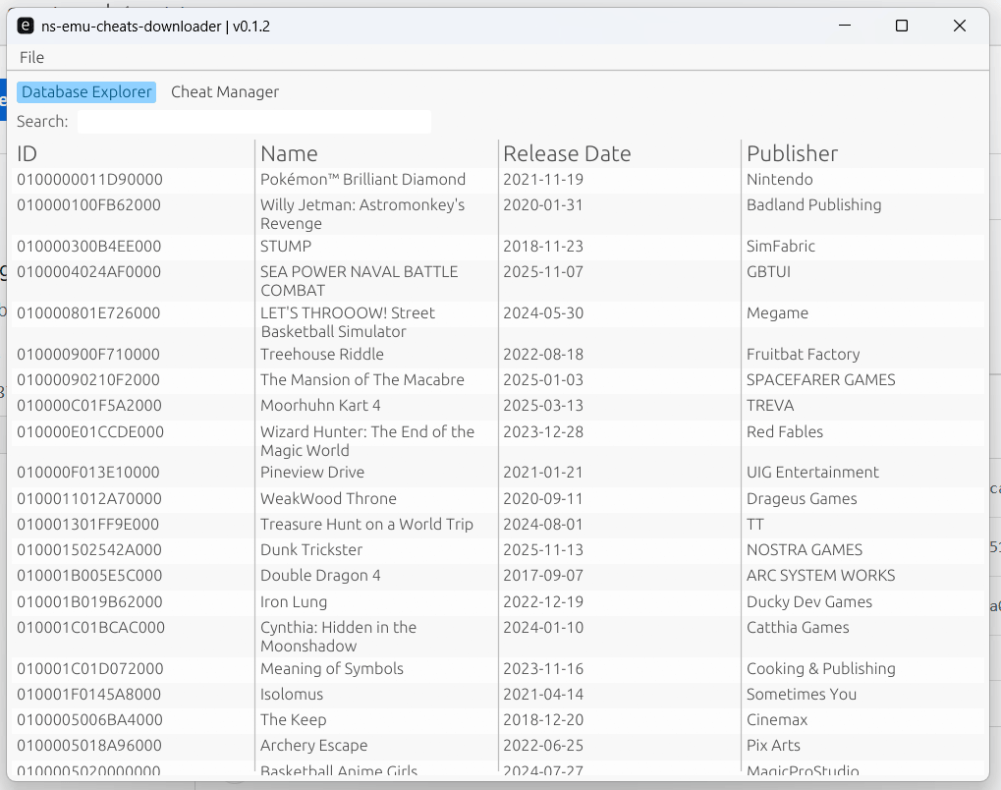This screenshot has height=790, width=1001.
Task: Click publisher Drageus Games
Action: pyautogui.click(x=802, y=499)
